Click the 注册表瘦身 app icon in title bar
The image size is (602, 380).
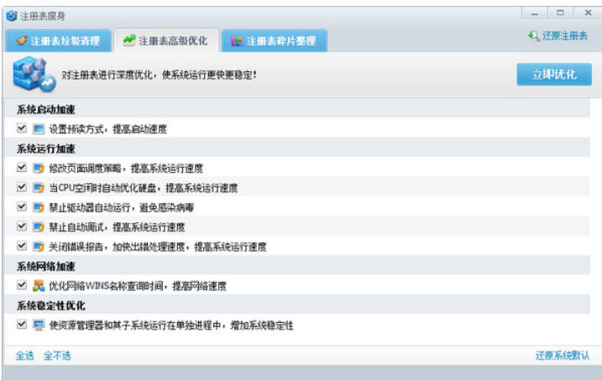[11, 14]
